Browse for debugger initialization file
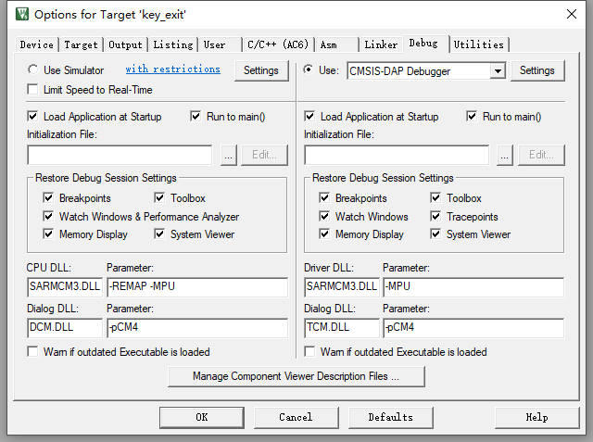The height and width of the screenshot is (442, 593). [x=505, y=155]
